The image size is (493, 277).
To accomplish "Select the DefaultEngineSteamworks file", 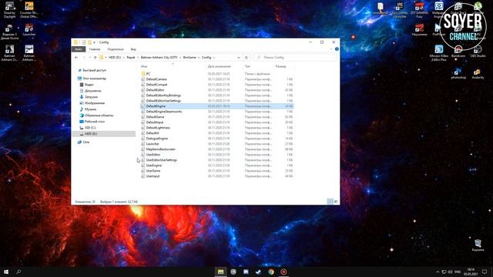I will point(164,112).
